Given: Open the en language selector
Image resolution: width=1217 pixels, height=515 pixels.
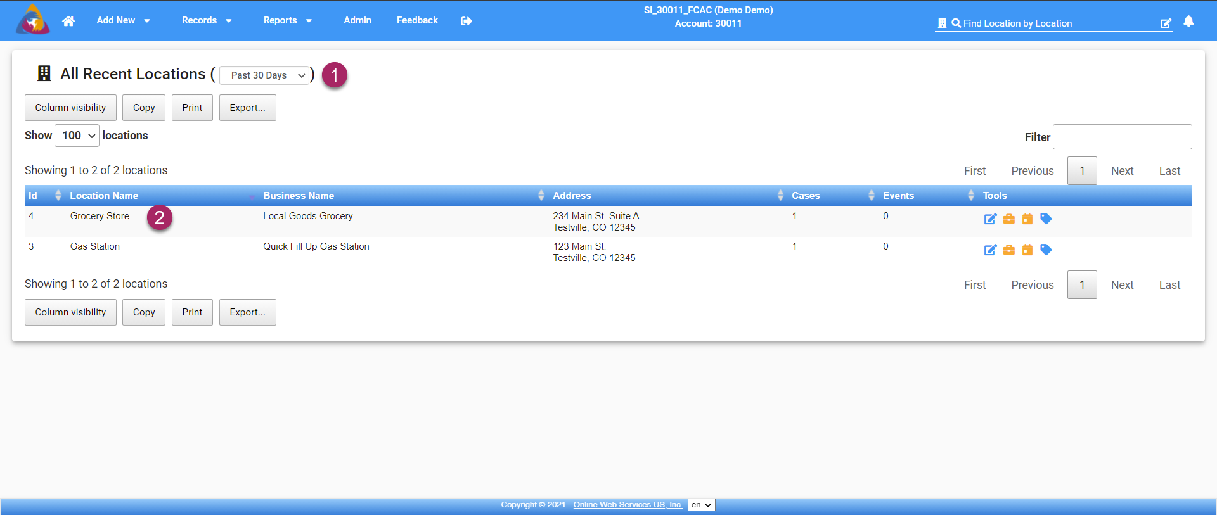Looking at the screenshot, I should tap(702, 505).
